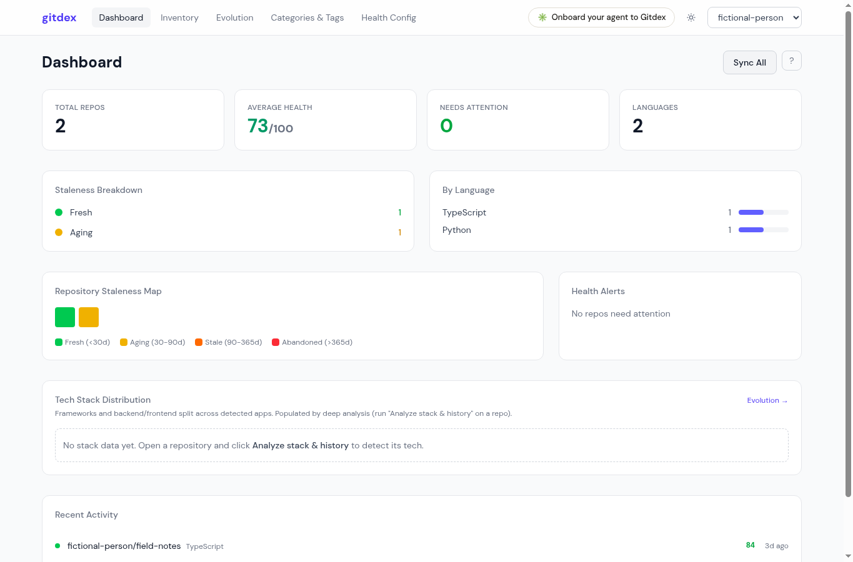Viewport: 853px width, 562px height.
Task: Click the TypeScript tag beside field-notes
Action: [x=205, y=546]
